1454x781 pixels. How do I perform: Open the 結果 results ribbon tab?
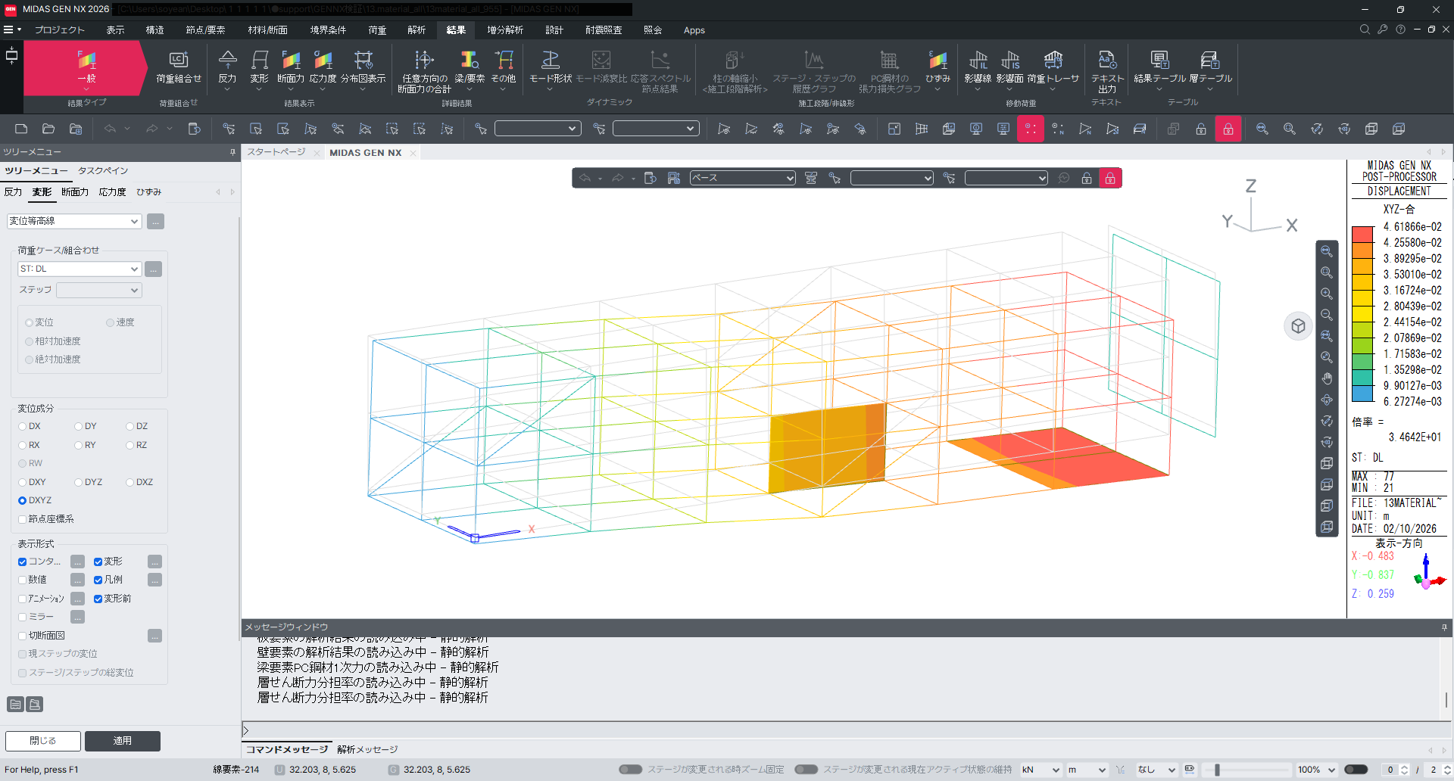click(x=456, y=30)
